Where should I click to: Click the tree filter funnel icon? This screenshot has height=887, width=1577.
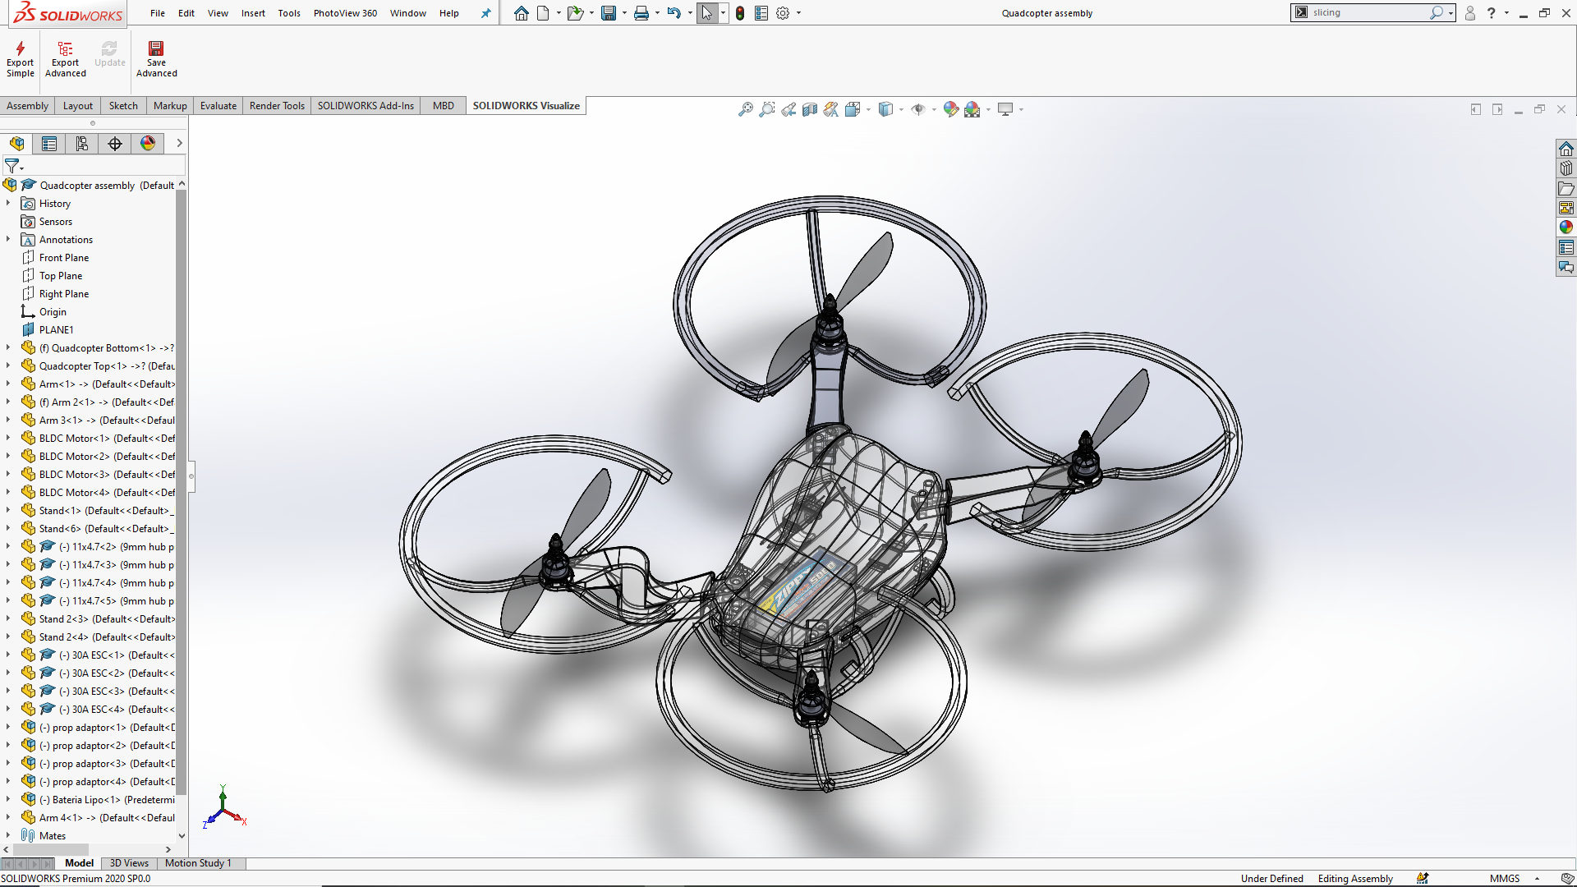pyautogui.click(x=12, y=166)
